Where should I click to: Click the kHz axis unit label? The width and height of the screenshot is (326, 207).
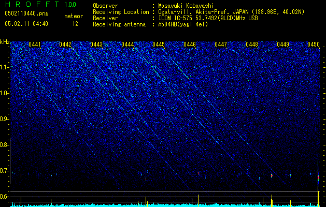click(x=5, y=42)
